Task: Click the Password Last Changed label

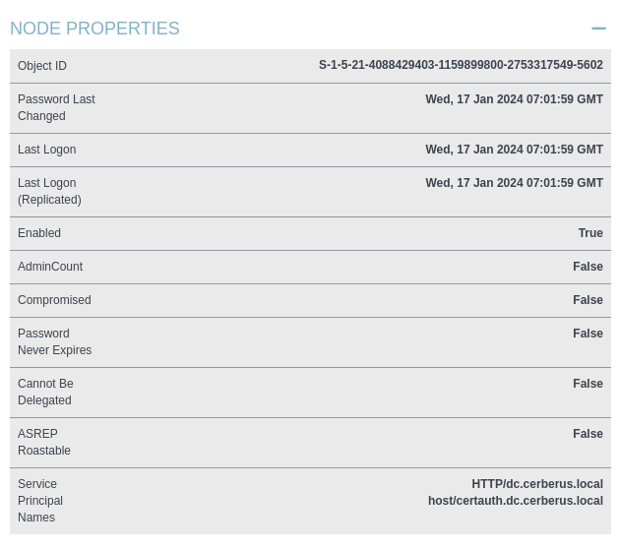Action: [x=56, y=107]
